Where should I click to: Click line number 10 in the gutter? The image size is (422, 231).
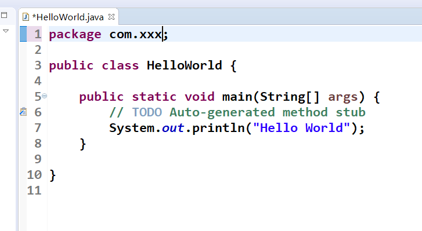pyautogui.click(x=34, y=175)
